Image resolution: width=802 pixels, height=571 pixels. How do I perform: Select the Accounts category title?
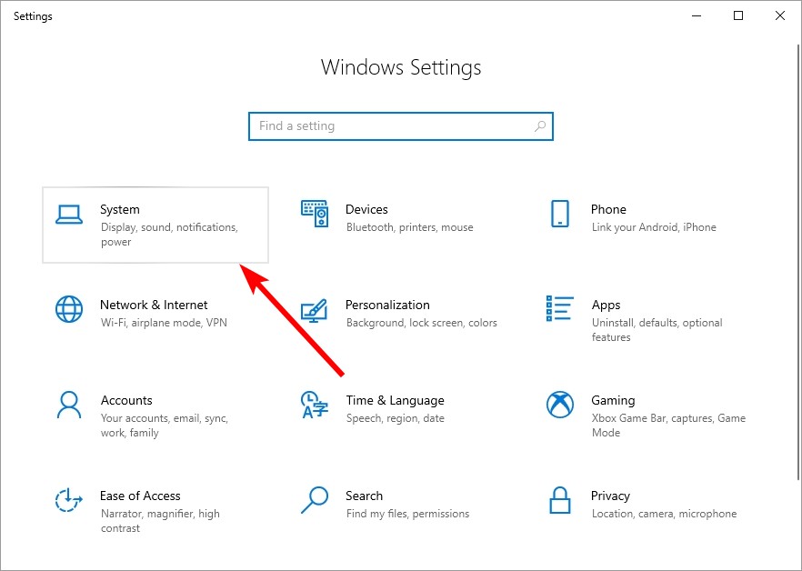(126, 400)
